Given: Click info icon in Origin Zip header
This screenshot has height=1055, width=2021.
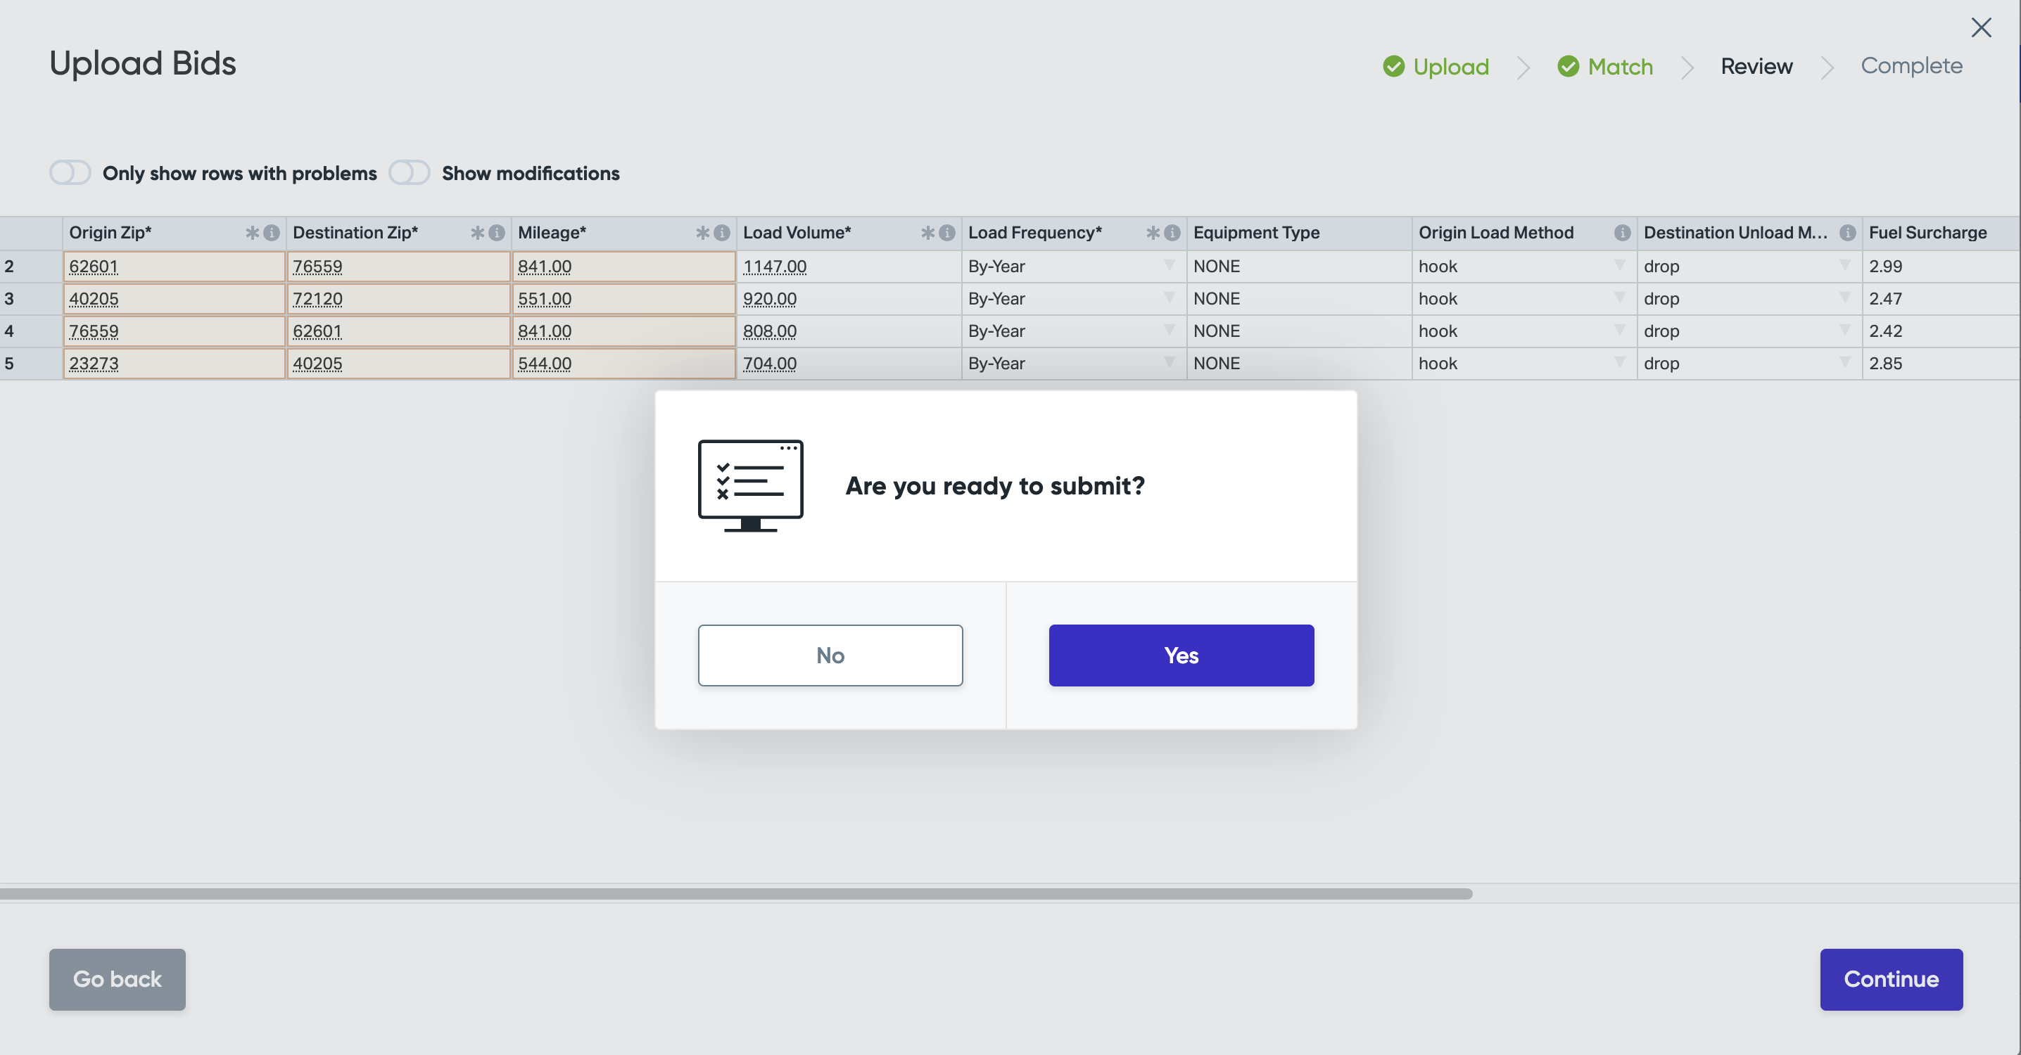Looking at the screenshot, I should (x=272, y=233).
